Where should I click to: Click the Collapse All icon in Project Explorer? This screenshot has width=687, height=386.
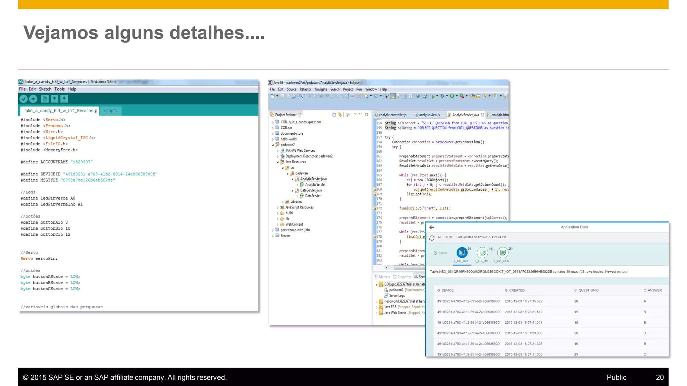coord(334,115)
